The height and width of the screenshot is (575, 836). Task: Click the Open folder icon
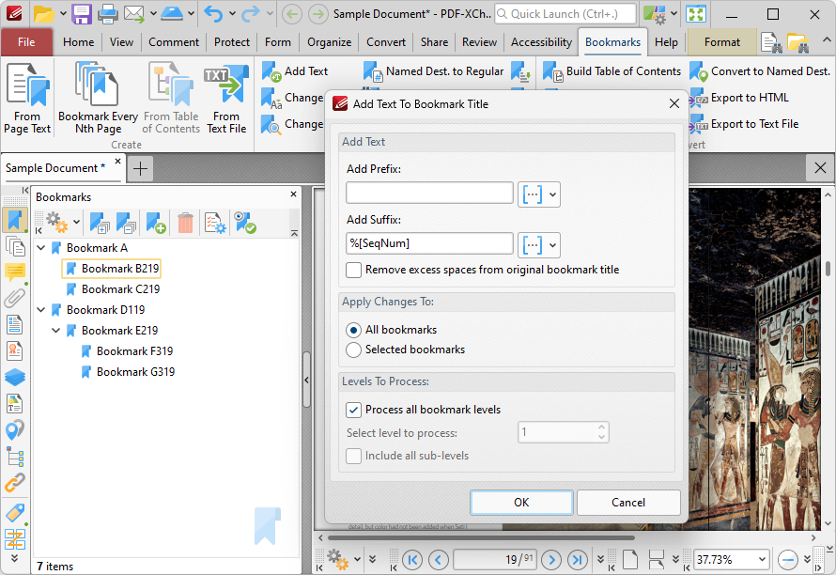pos(44,14)
